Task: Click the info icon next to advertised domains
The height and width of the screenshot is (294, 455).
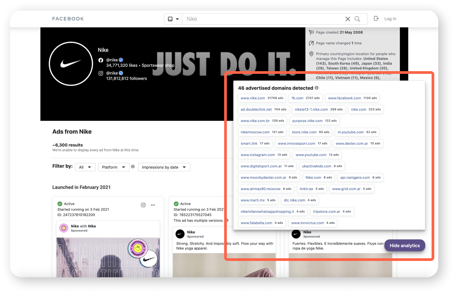Action: [x=316, y=88]
